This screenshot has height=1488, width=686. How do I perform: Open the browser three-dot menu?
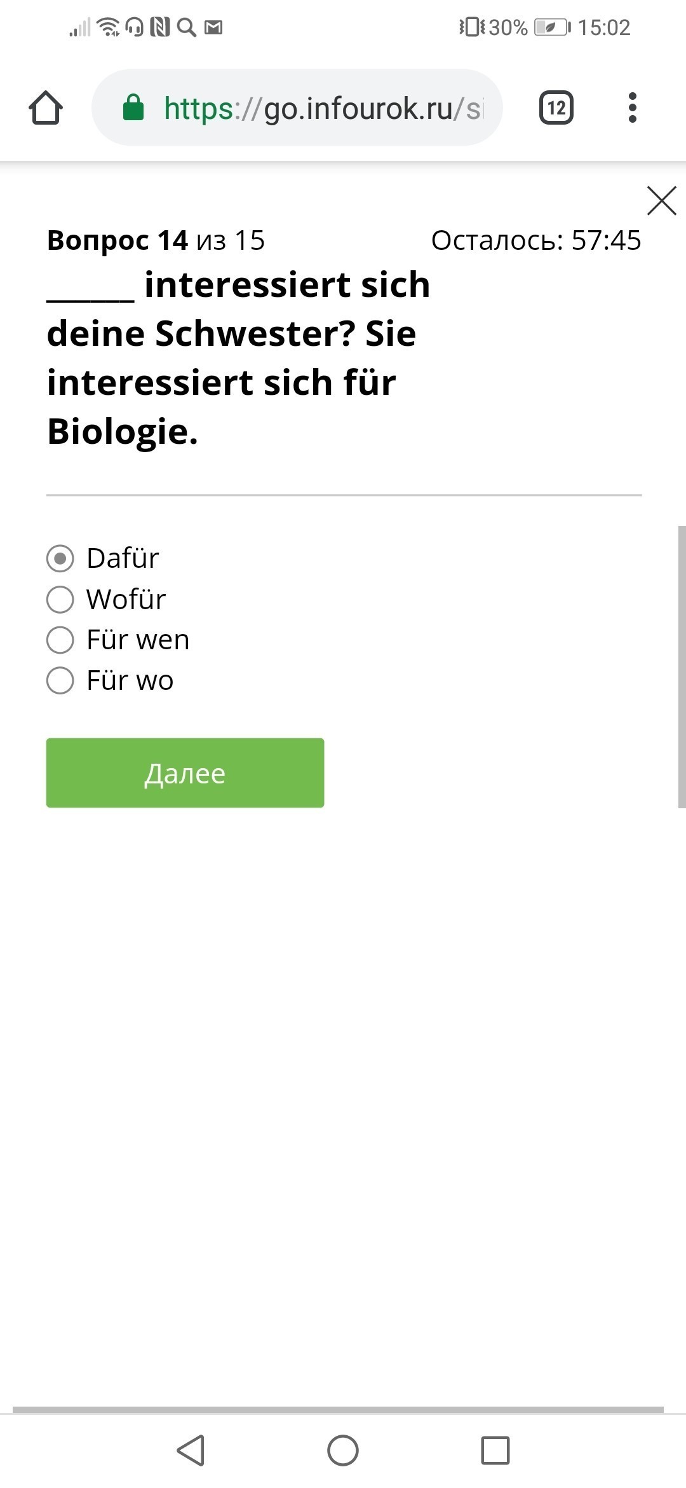[x=632, y=108]
